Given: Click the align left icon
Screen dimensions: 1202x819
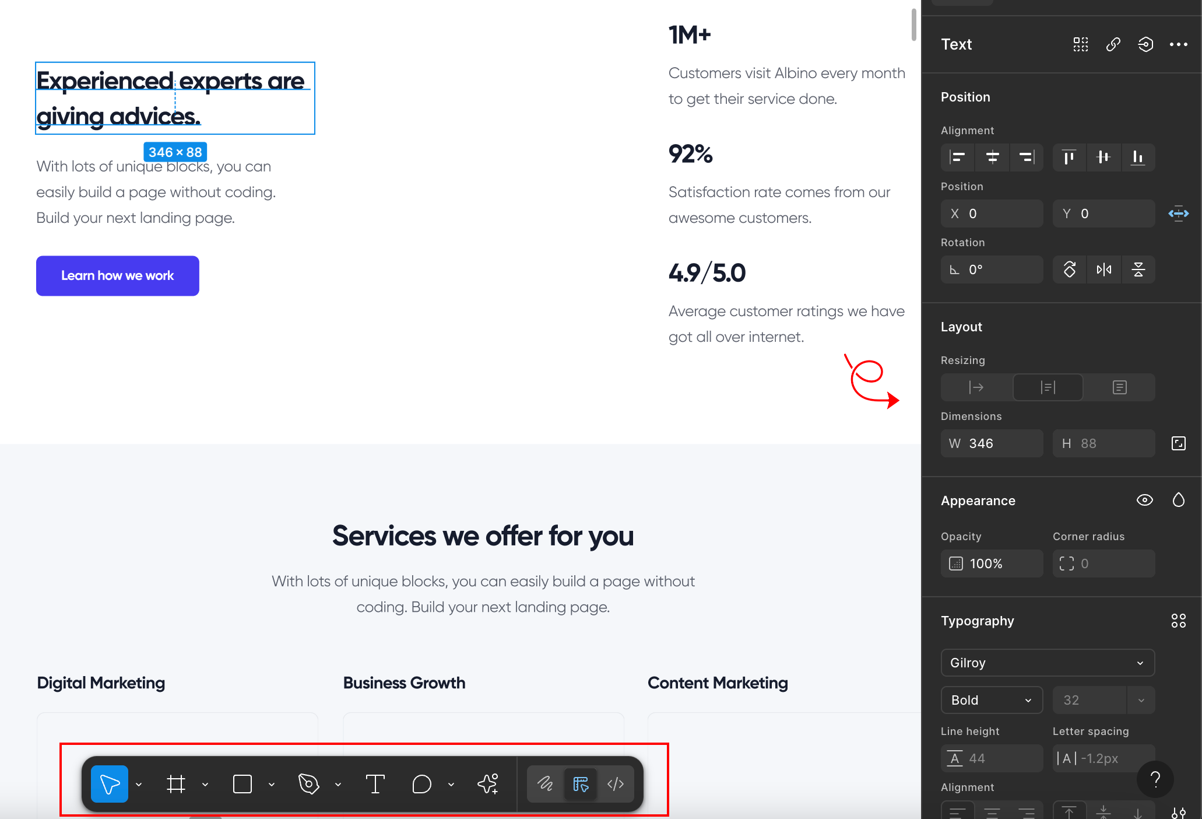Looking at the screenshot, I should click(x=957, y=157).
